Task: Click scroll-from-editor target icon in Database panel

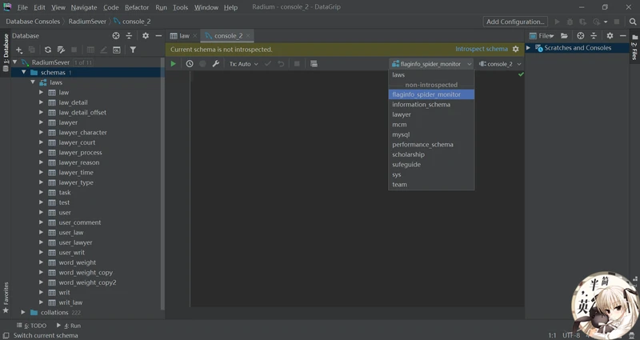Action: (x=116, y=36)
